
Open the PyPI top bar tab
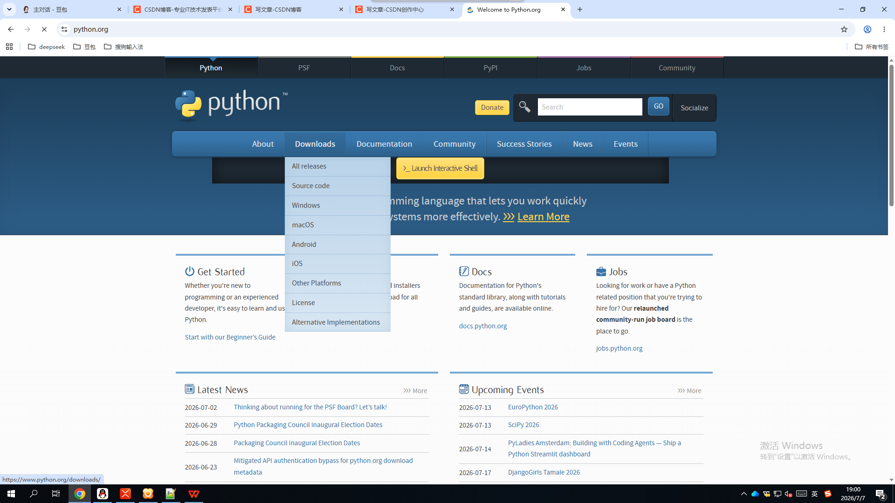pyautogui.click(x=490, y=68)
